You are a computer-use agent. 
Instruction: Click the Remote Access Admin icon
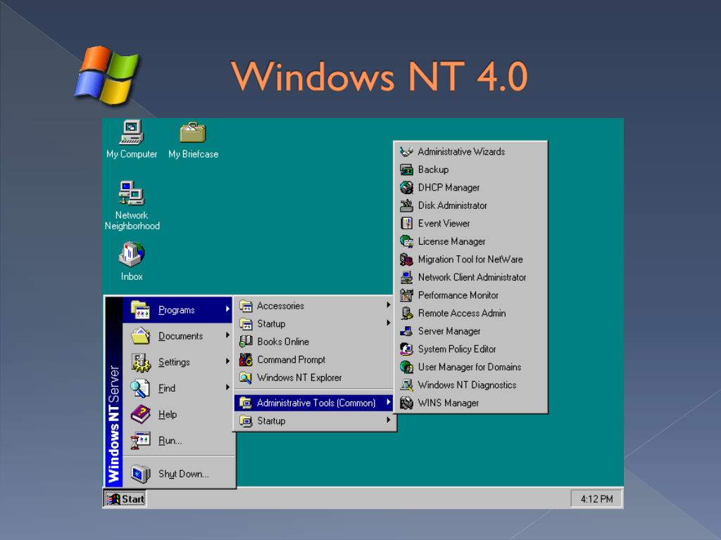406,313
